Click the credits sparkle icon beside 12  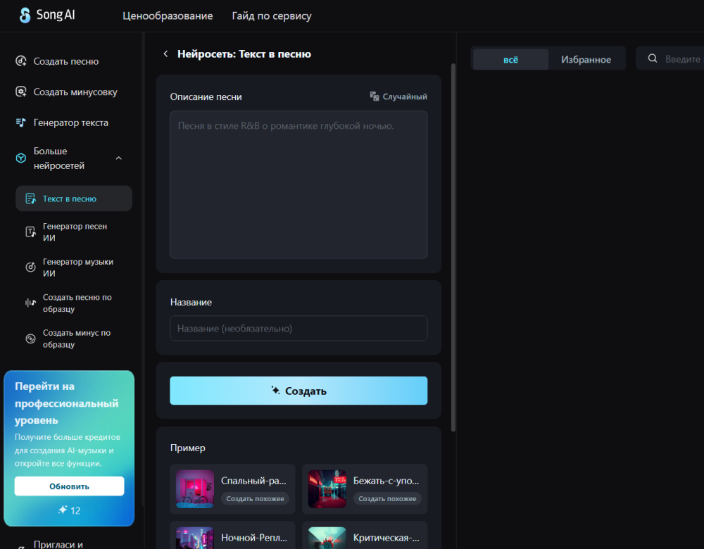click(x=63, y=510)
